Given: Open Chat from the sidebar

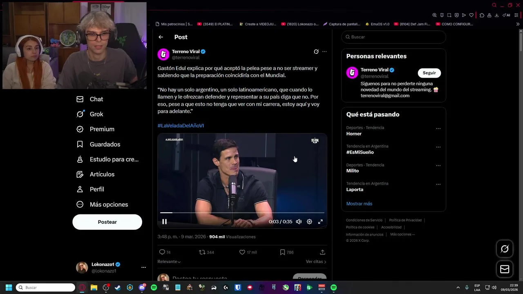Looking at the screenshot, I should point(90,99).
